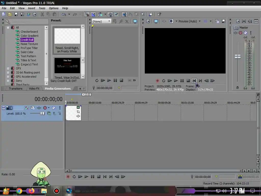The width and height of the screenshot is (261, 196).
Task: Expand the OFX tree node
Action: (8, 68)
